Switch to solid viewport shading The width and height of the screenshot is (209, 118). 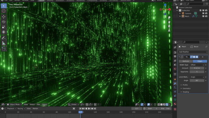point(161,105)
